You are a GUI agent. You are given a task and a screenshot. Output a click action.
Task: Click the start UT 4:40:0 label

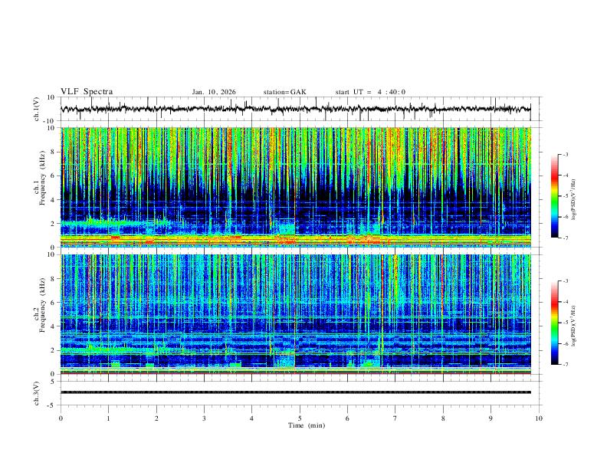pyautogui.click(x=370, y=92)
